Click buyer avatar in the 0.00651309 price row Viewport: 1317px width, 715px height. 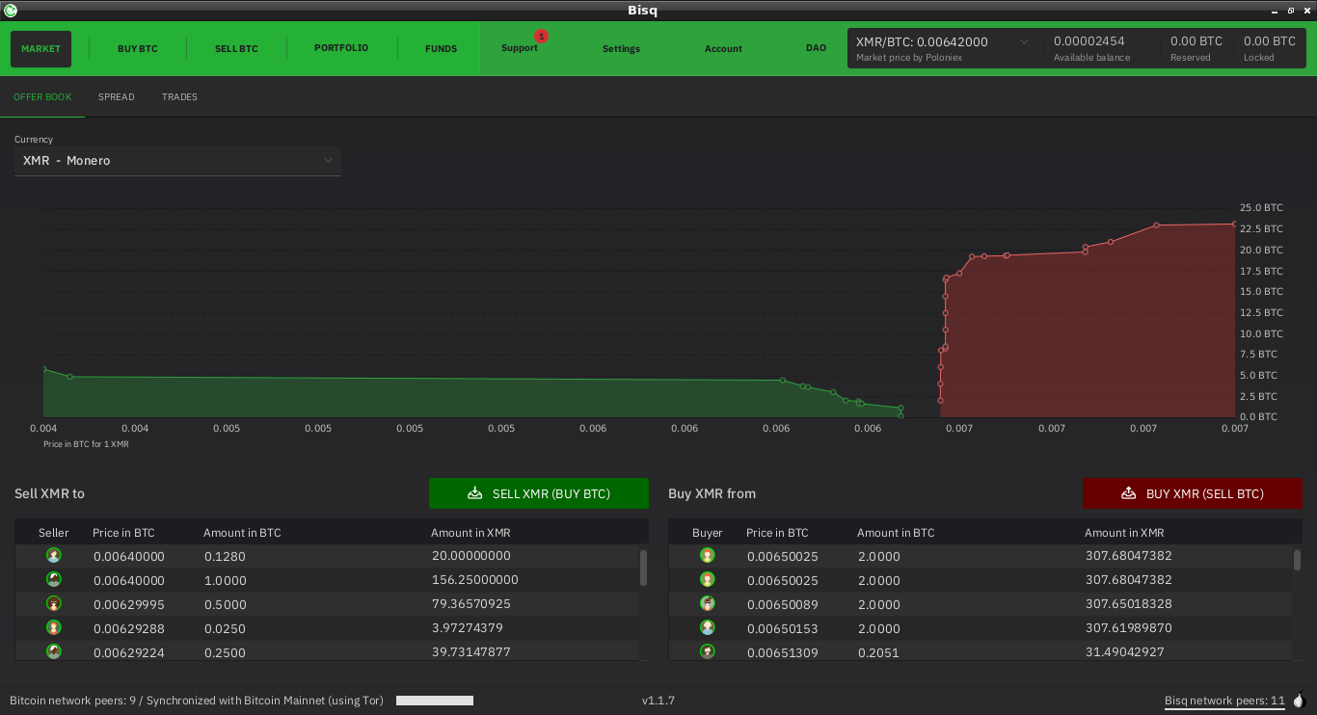tap(708, 651)
